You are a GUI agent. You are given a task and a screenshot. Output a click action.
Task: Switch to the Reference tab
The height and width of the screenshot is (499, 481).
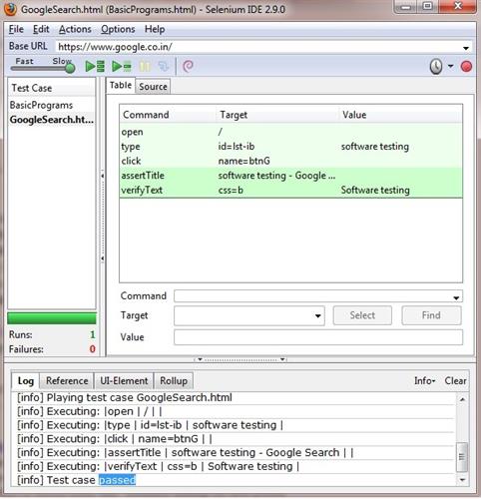(67, 380)
